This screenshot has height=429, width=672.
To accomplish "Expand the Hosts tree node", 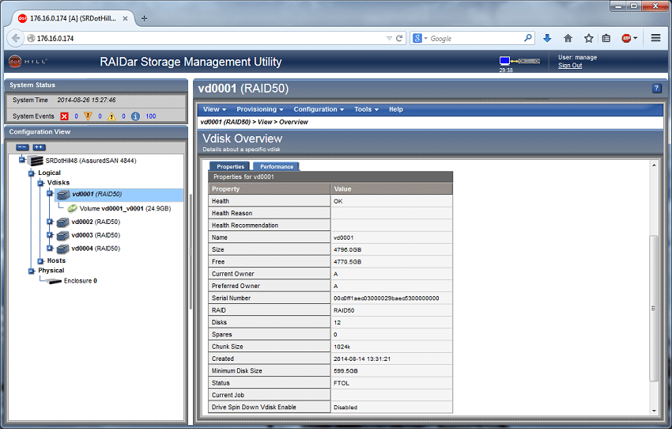I will (x=40, y=261).
